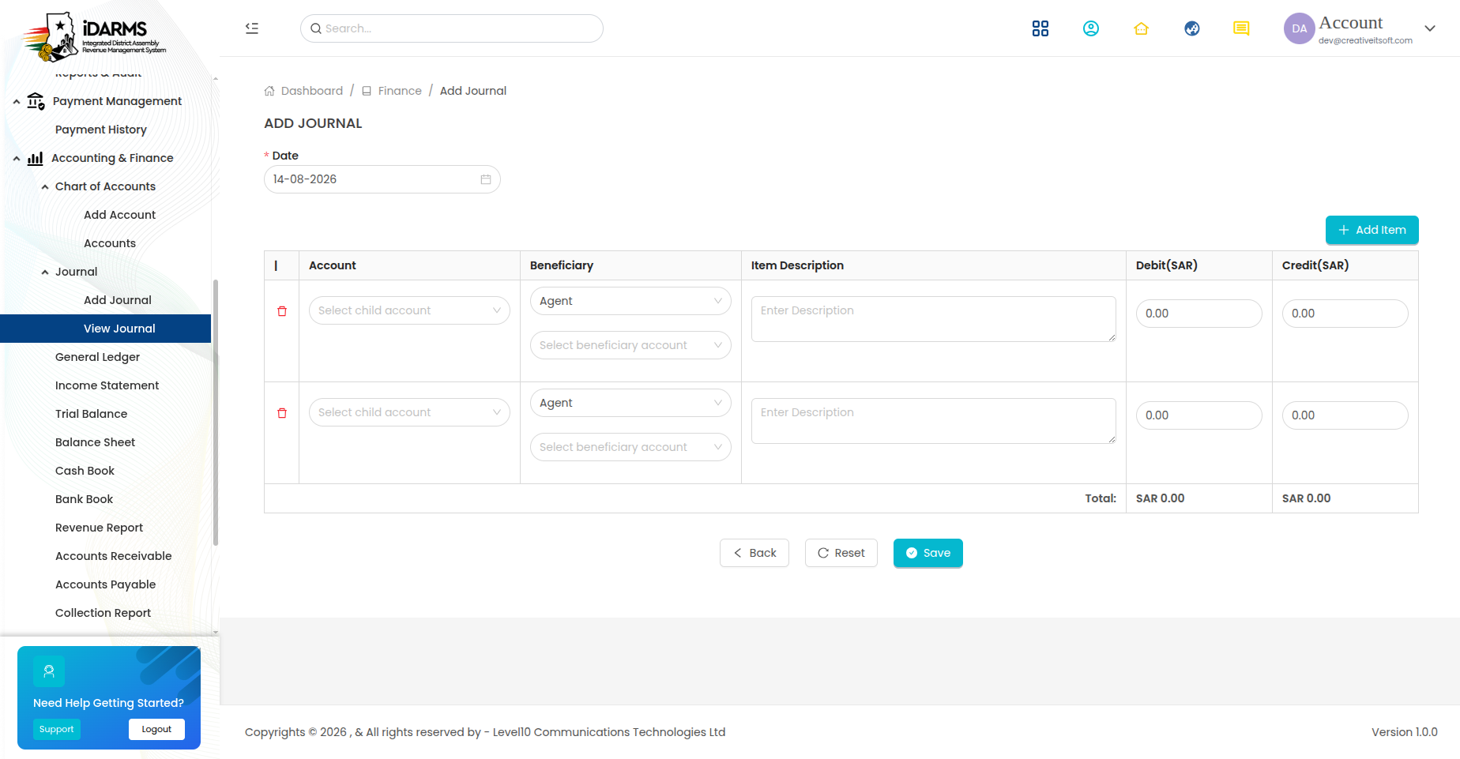Click the iDARMS logo
1460x759 pixels.
coord(95,36)
